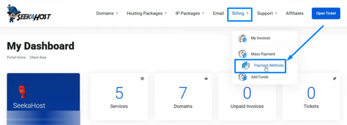Image resolution: width=347 pixels, height=125 pixels.
Task: Collapse the Billing dropdown menu
Action: coord(240,14)
